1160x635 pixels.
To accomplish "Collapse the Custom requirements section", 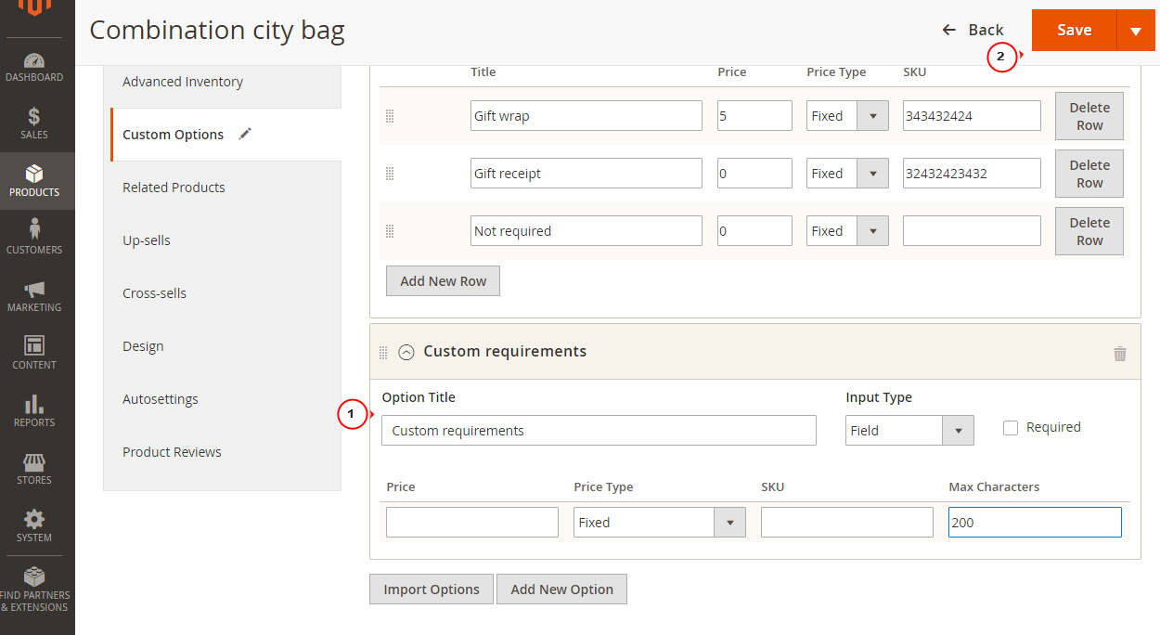I will pyautogui.click(x=406, y=352).
